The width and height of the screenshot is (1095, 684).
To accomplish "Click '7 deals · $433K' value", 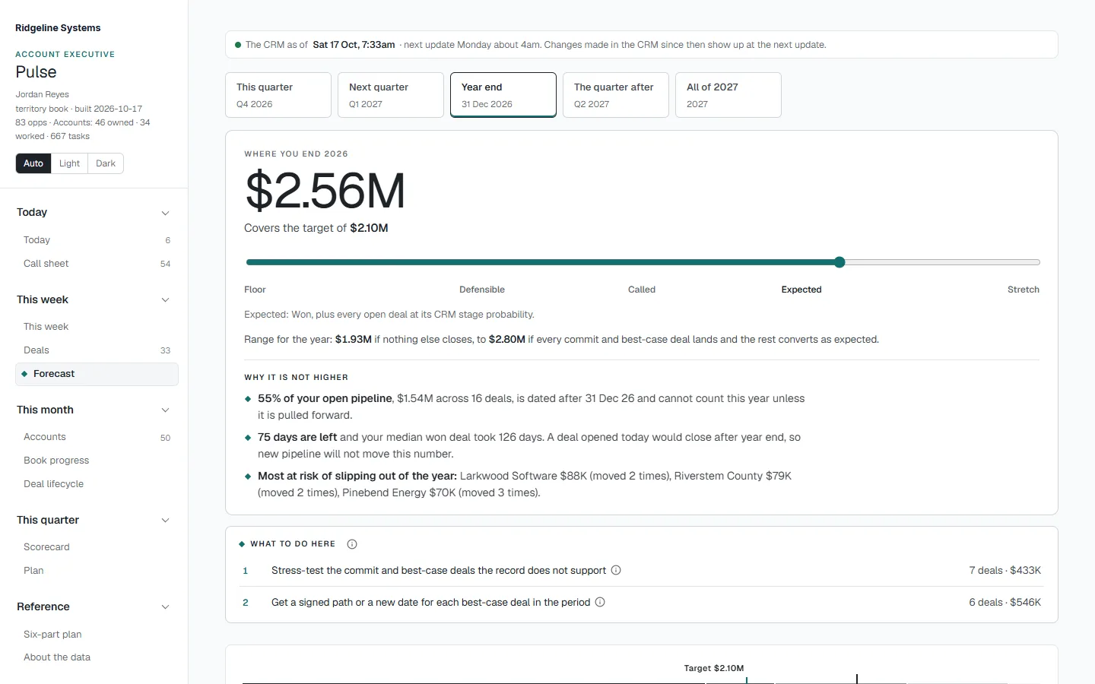I will pos(1005,571).
